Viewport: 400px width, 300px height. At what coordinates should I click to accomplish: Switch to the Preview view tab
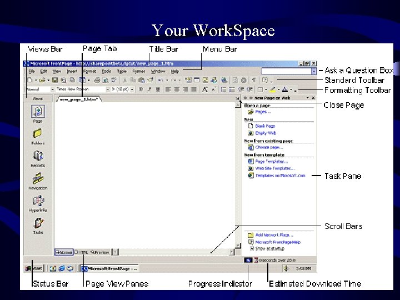click(x=100, y=252)
